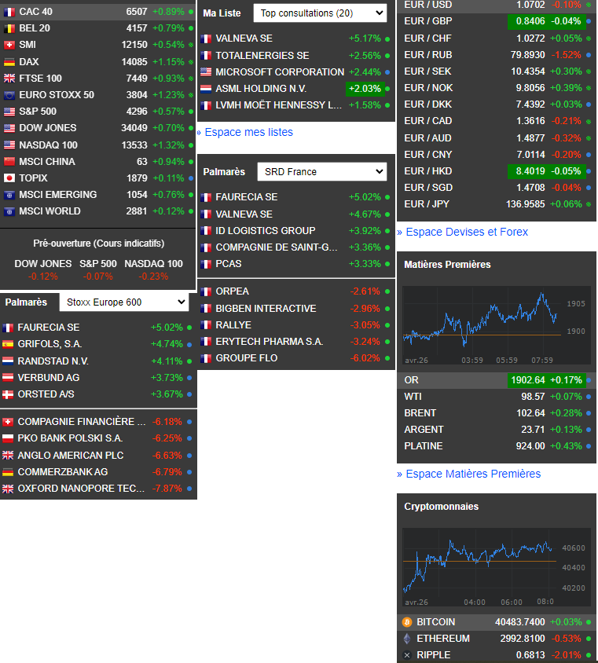Viewport: 598px width, 663px height.
Task: Click the green status dot next to VALNEVA SE in Ma Liste
Action: coord(387,39)
